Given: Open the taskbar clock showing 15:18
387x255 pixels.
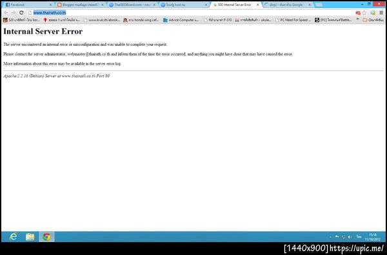Looking at the screenshot, I should (x=373, y=237).
